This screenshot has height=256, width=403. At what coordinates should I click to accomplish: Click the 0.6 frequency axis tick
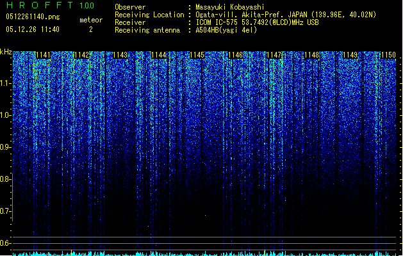[6, 243]
